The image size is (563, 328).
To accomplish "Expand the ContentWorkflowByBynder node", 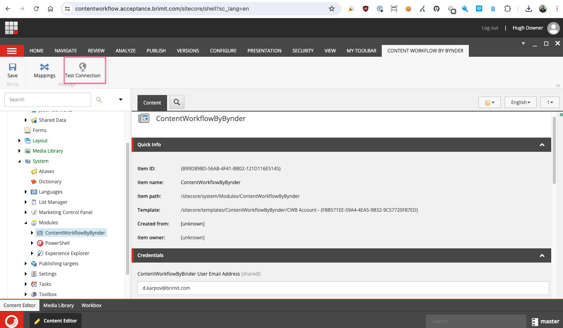I will coord(32,233).
